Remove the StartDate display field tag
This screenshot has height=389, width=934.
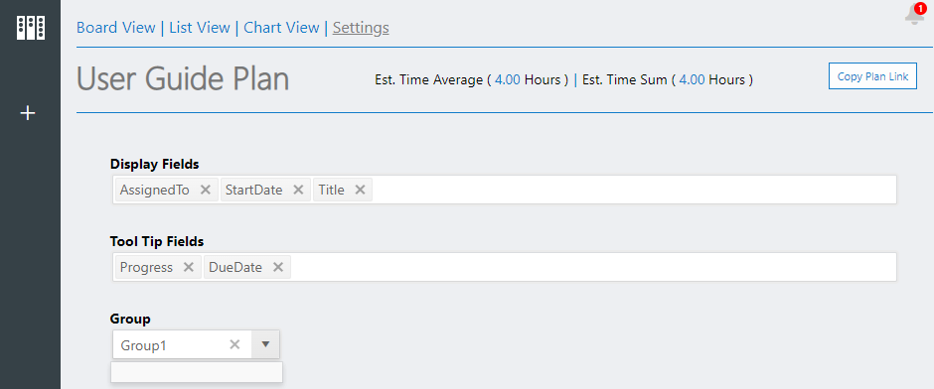coord(299,190)
